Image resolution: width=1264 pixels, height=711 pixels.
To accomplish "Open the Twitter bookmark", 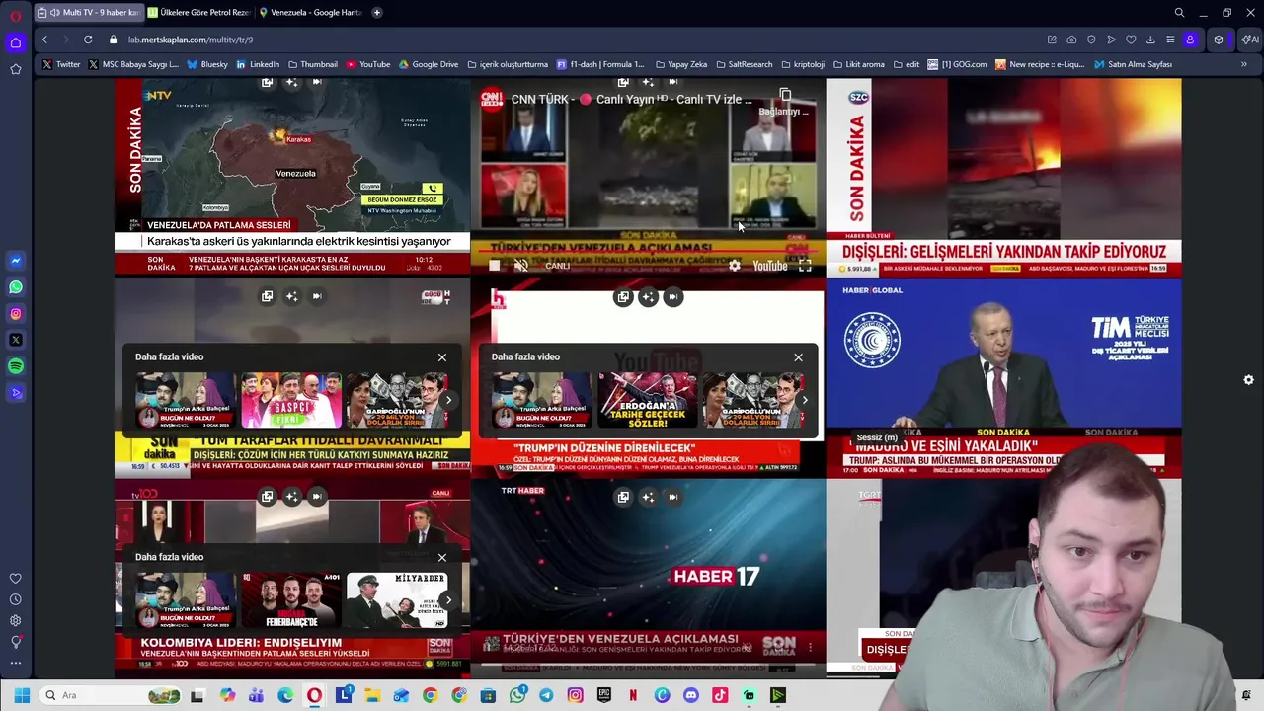I will [61, 64].
